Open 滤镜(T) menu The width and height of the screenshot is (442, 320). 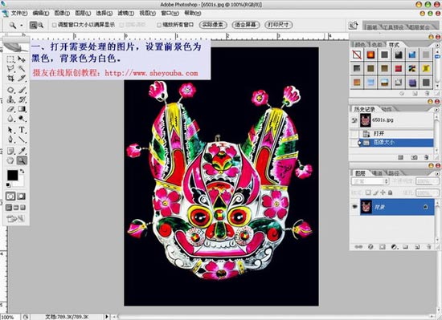[125, 13]
